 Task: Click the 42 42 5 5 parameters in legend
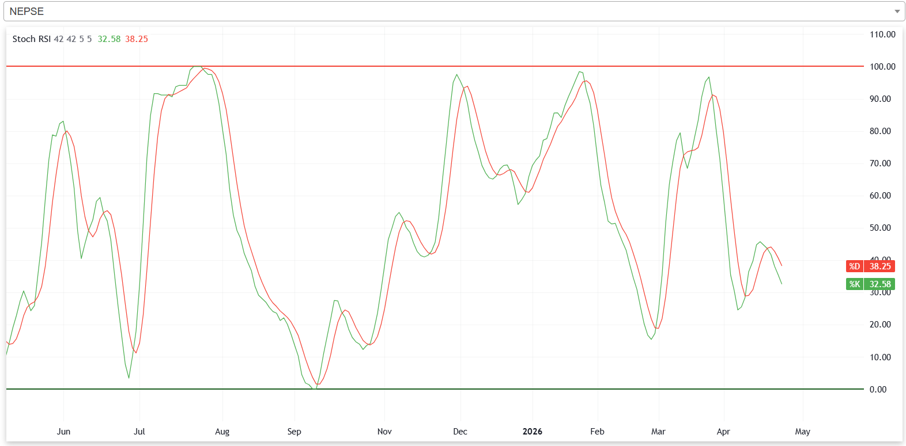click(x=73, y=39)
